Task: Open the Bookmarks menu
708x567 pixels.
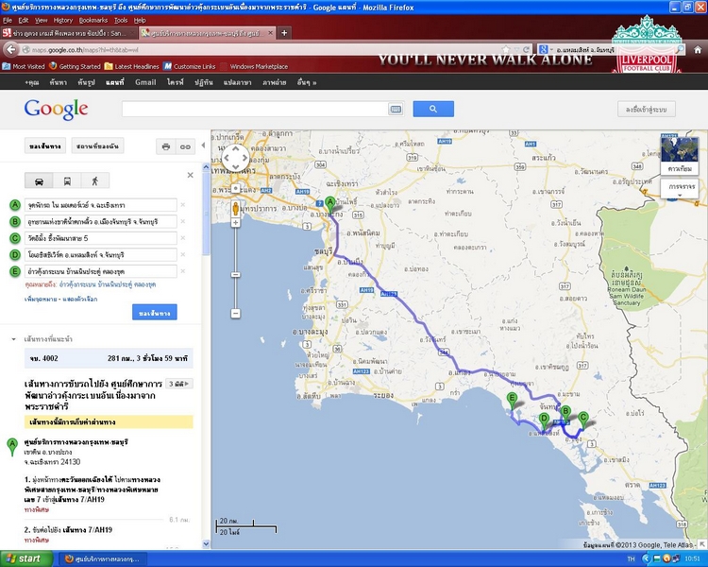Action: [x=93, y=20]
